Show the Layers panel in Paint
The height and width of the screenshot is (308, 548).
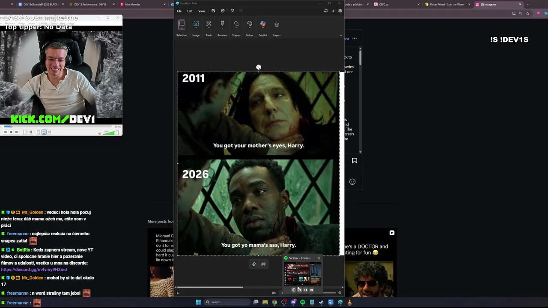(277, 24)
